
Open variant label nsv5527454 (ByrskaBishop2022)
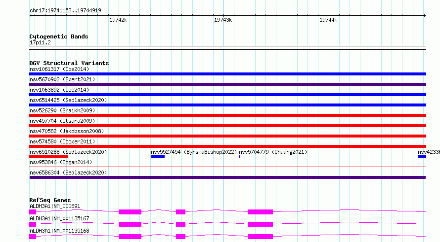point(194,152)
